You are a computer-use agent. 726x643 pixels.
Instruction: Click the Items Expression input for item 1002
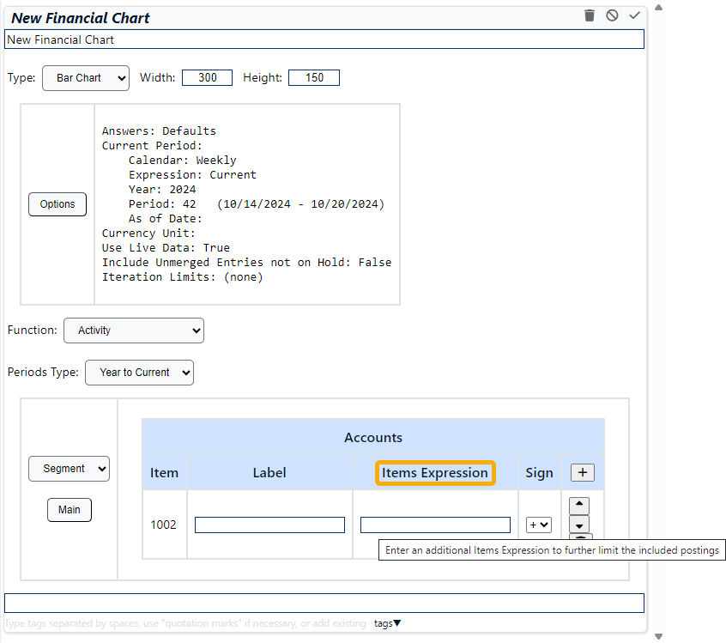(435, 525)
